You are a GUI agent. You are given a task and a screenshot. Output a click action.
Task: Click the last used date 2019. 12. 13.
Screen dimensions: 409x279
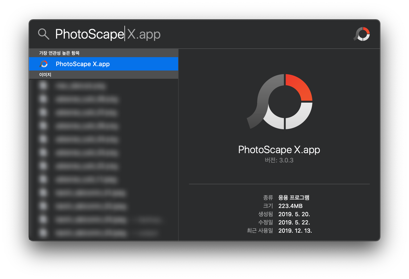pos(295,231)
